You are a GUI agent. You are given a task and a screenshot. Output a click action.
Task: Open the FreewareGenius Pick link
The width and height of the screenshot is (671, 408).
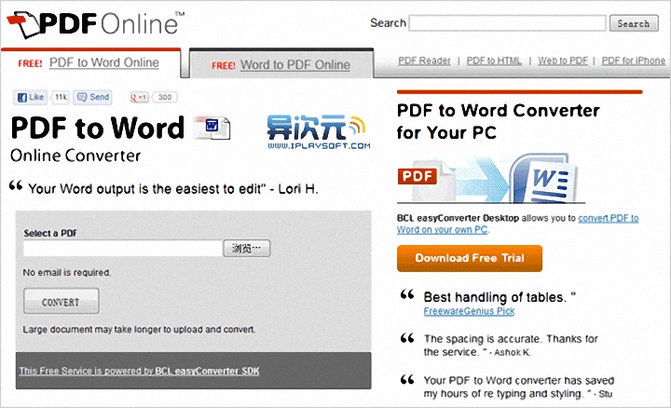pyautogui.click(x=469, y=311)
